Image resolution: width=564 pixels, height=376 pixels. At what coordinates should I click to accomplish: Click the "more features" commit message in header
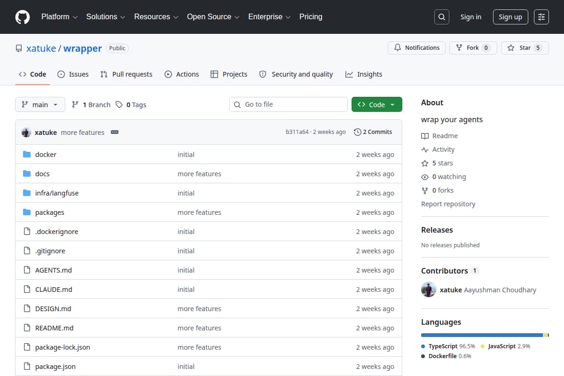(x=83, y=133)
